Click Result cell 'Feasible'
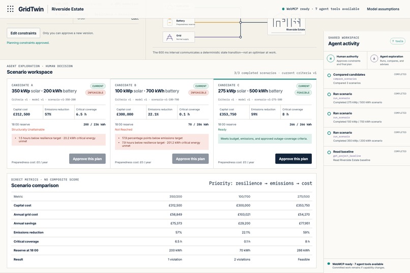 [x=304, y=259]
